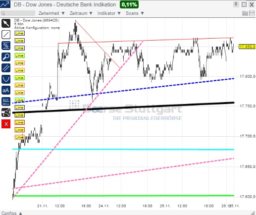
Task: Click the 17.700,0 price axis label
Action: [248, 136]
